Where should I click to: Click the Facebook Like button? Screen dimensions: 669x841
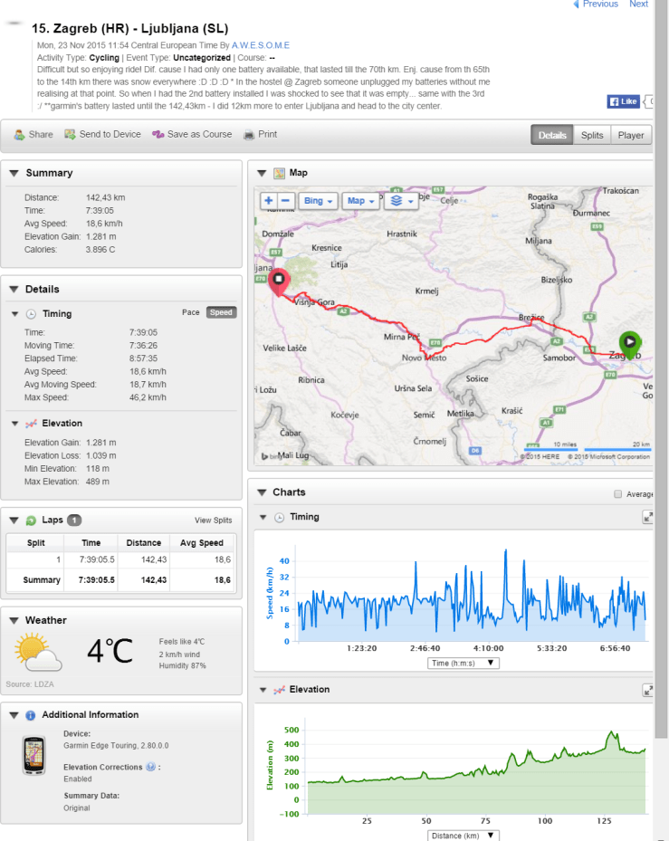tap(625, 101)
